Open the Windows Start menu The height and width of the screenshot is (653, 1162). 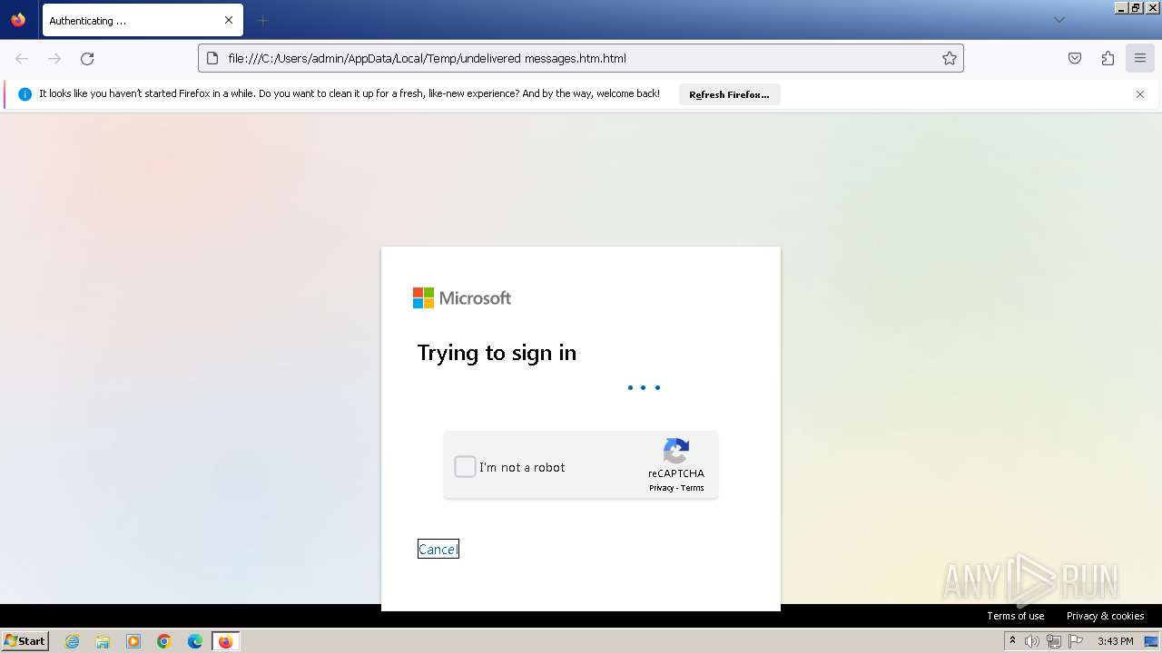[x=25, y=640]
